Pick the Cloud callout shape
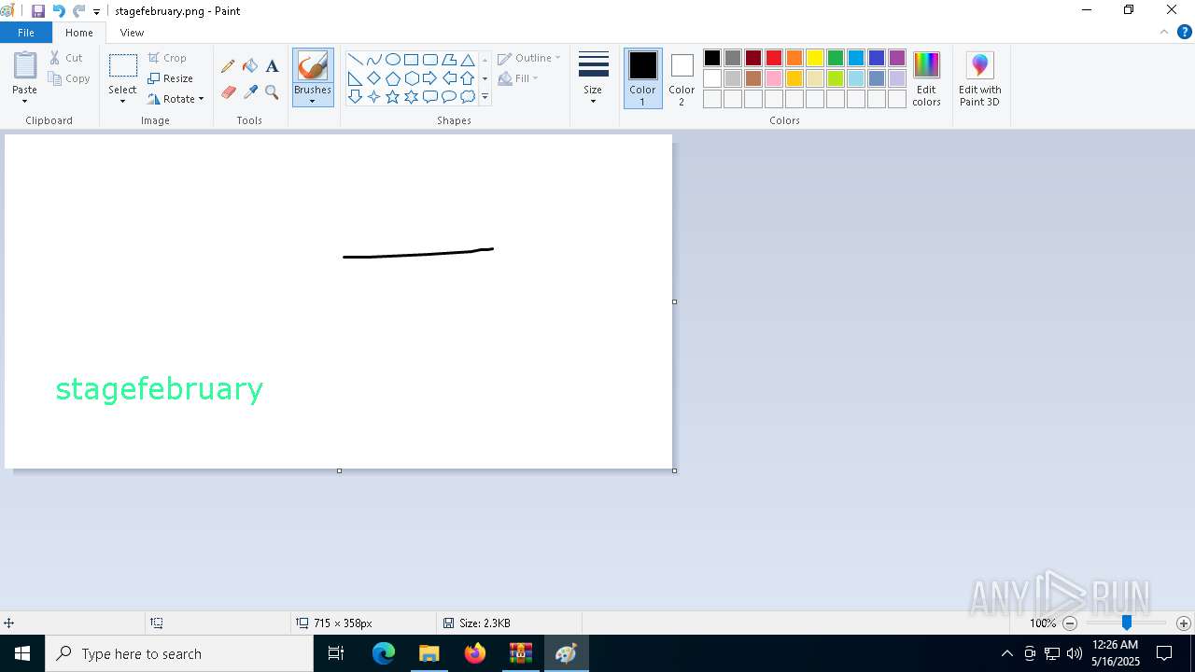This screenshot has width=1195, height=672. pos(468,97)
